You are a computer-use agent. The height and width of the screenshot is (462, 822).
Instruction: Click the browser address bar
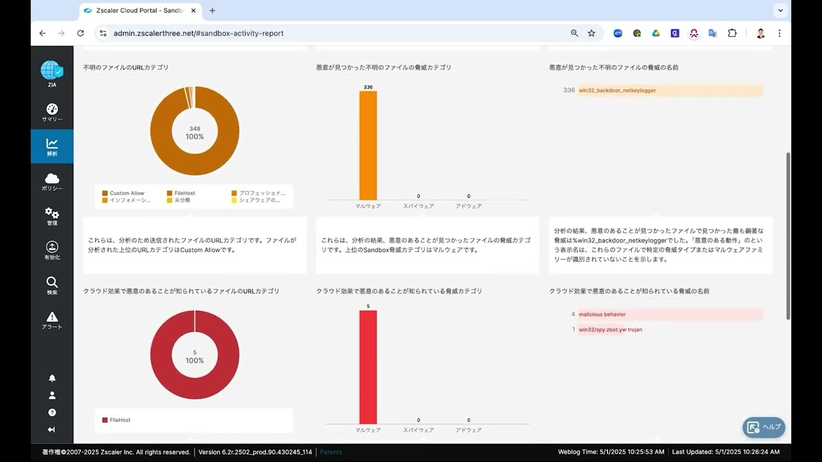(257, 33)
